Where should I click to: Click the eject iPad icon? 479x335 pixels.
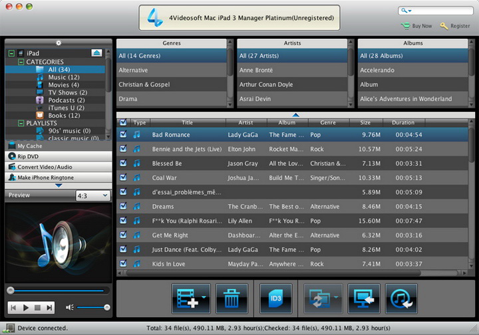click(x=97, y=53)
